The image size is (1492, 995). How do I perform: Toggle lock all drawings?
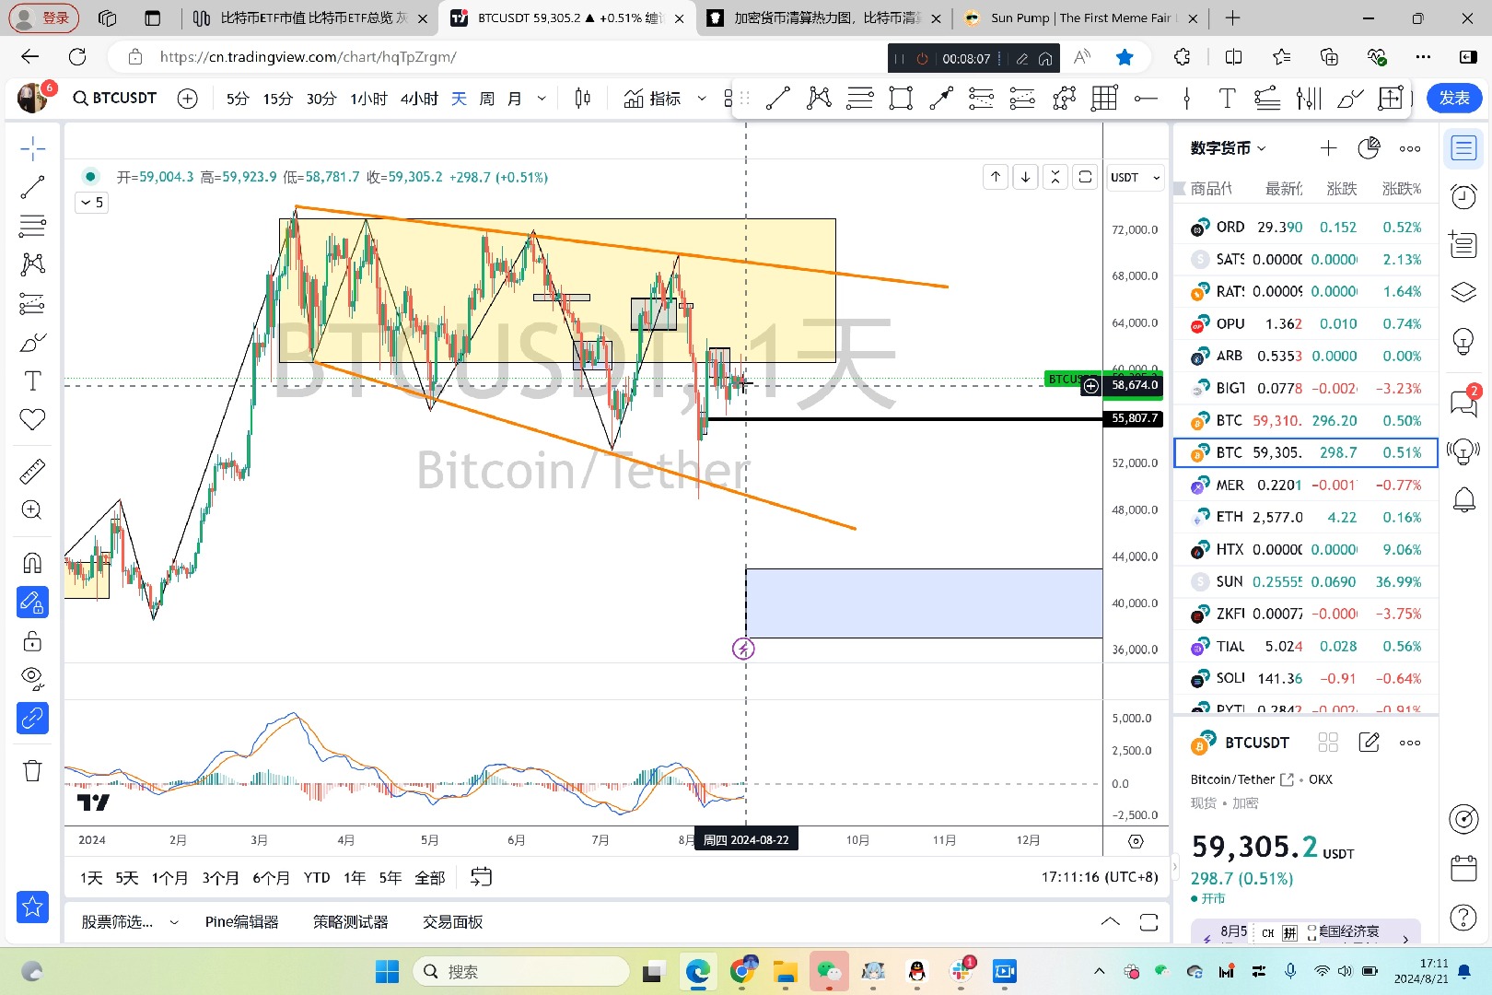(32, 641)
